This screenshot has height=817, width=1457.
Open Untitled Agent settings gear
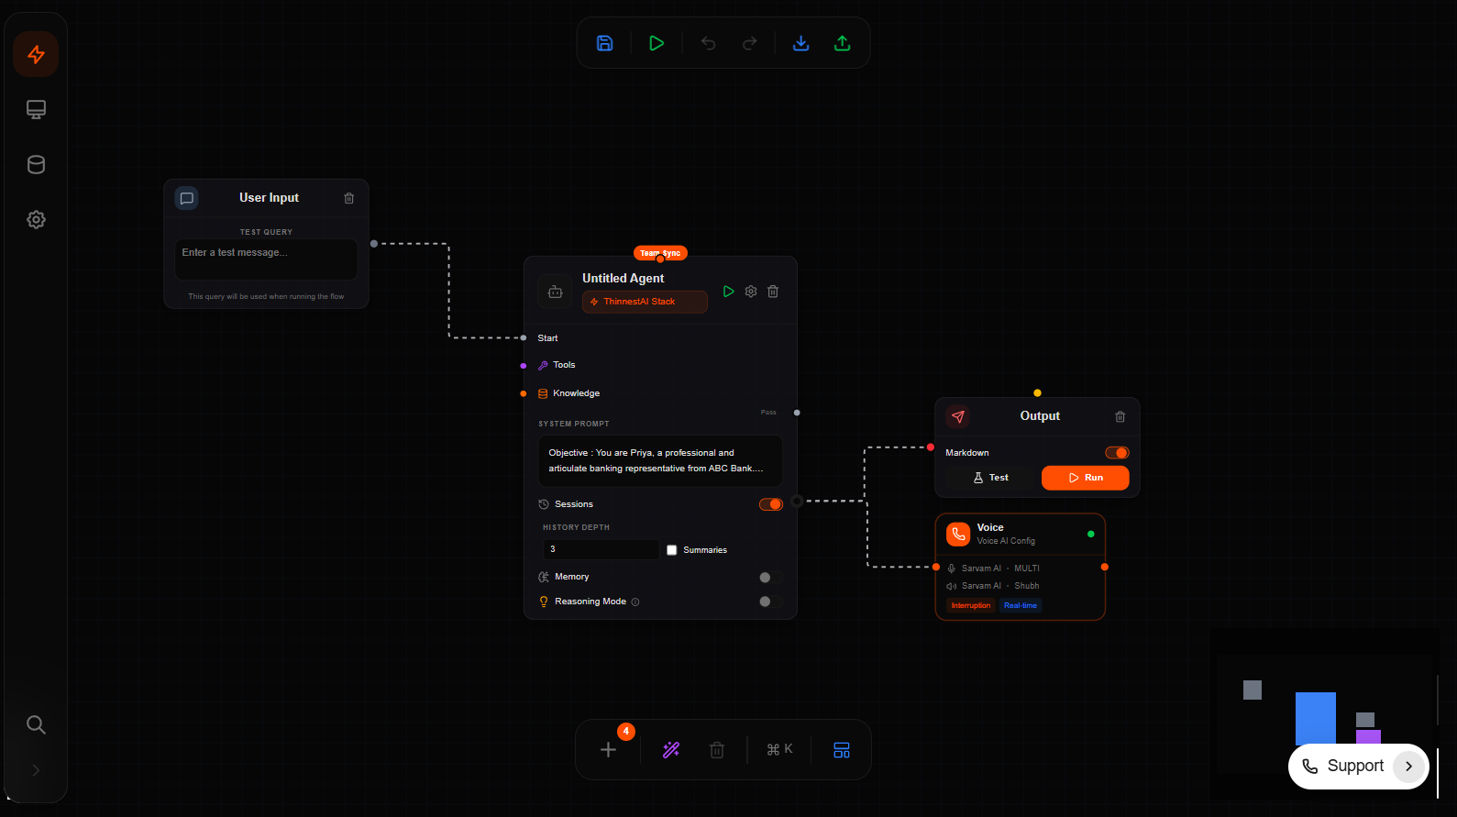751,292
